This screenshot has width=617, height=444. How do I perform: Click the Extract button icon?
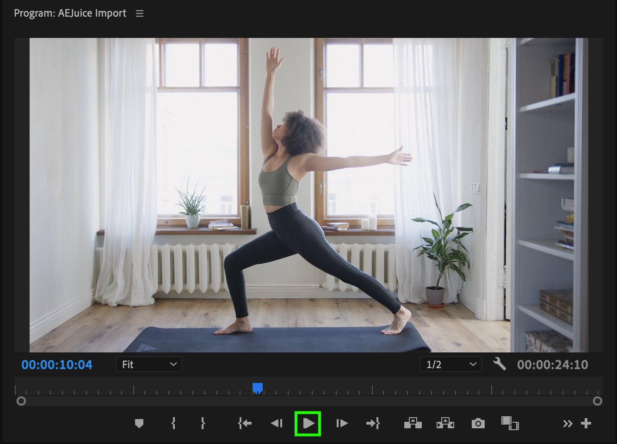(x=445, y=423)
